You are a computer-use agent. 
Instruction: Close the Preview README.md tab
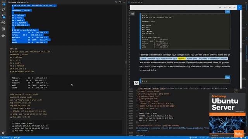(x=28, y=2)
